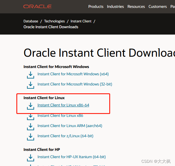The image size is (175, 166).
Task: Open Instant Client for Microsoft Windows (x64)
Action: [x=73, y=74]
